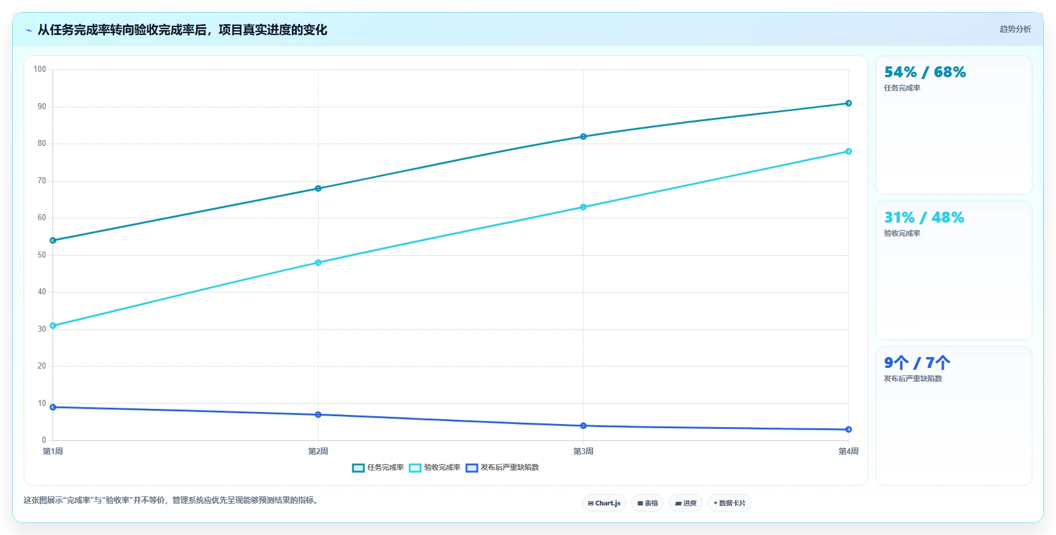Screen dimensions: 1056x535
Task: Select the 任务完成率 data point at 第3周
Action: point(584,137)
